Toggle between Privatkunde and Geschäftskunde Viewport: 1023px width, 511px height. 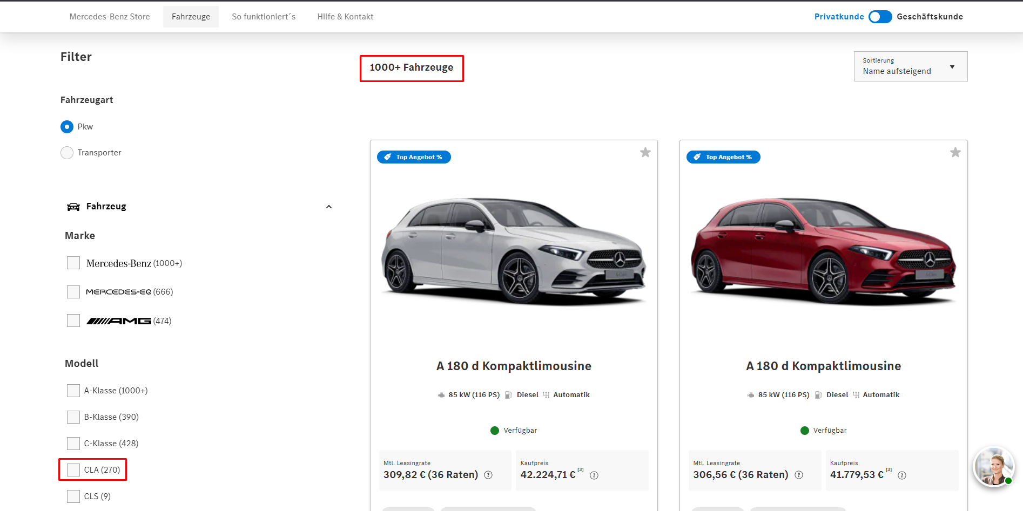click(x=880, y=17)
